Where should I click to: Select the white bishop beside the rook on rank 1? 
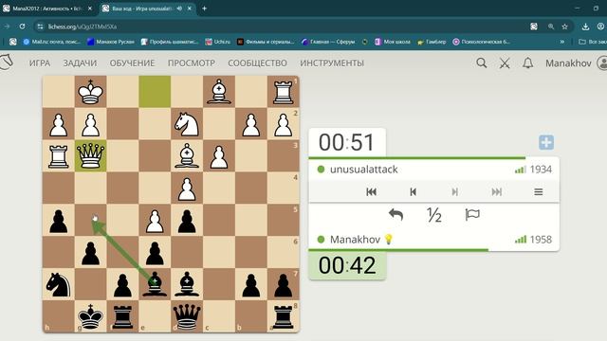(219, 92)
